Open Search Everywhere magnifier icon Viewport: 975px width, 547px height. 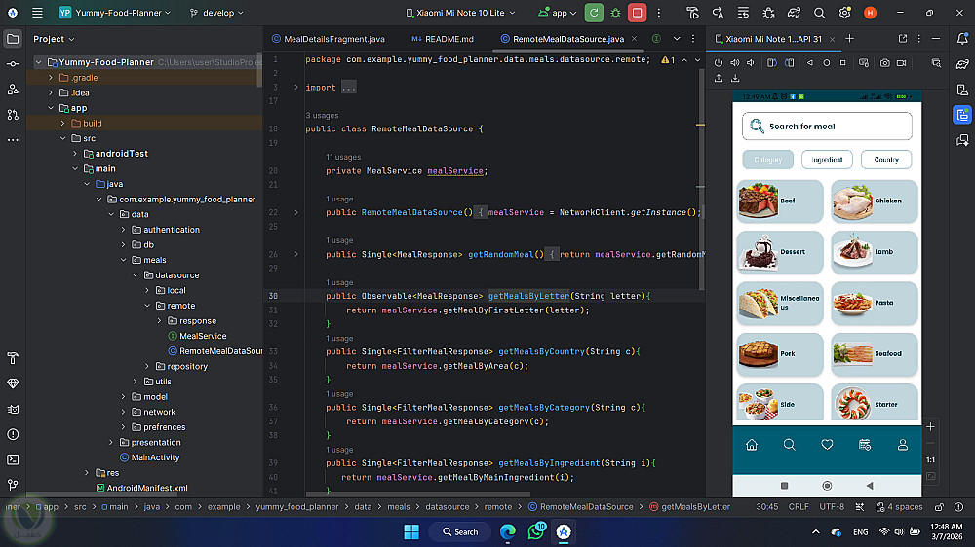point(820,13)
